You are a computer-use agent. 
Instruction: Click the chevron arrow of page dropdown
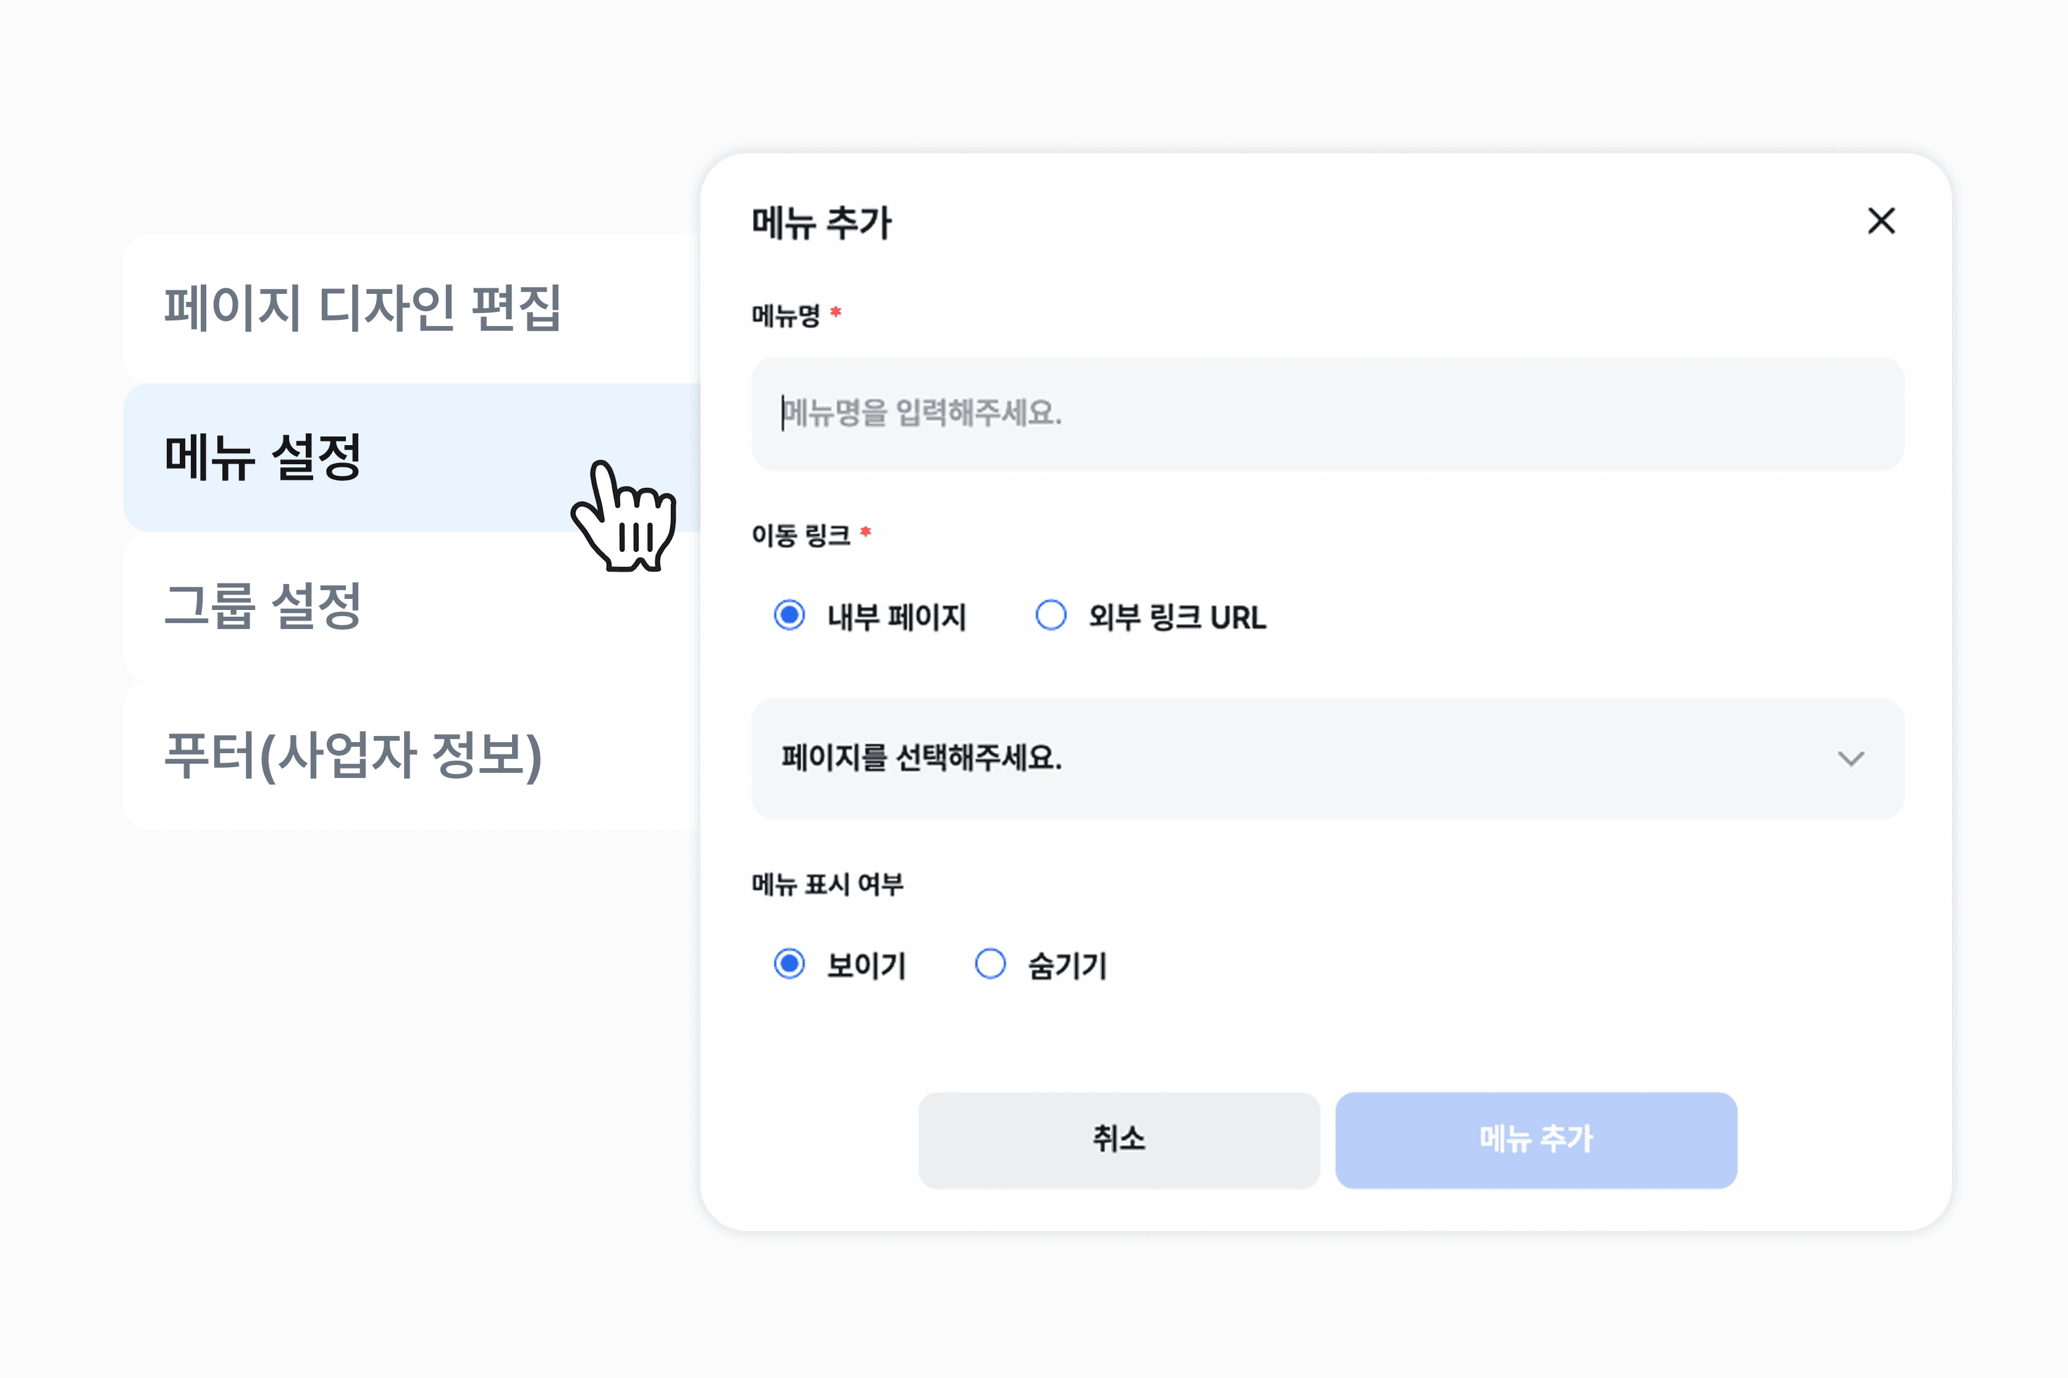(1851, 758)
